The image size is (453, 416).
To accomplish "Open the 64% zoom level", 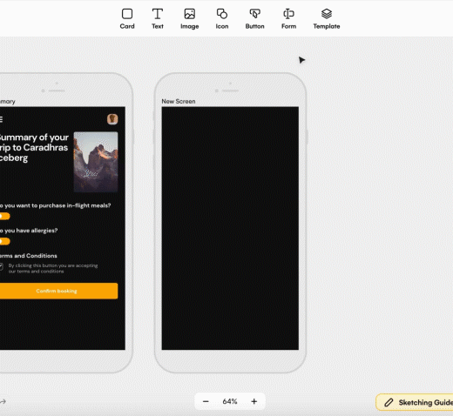I will coord(230,401).
